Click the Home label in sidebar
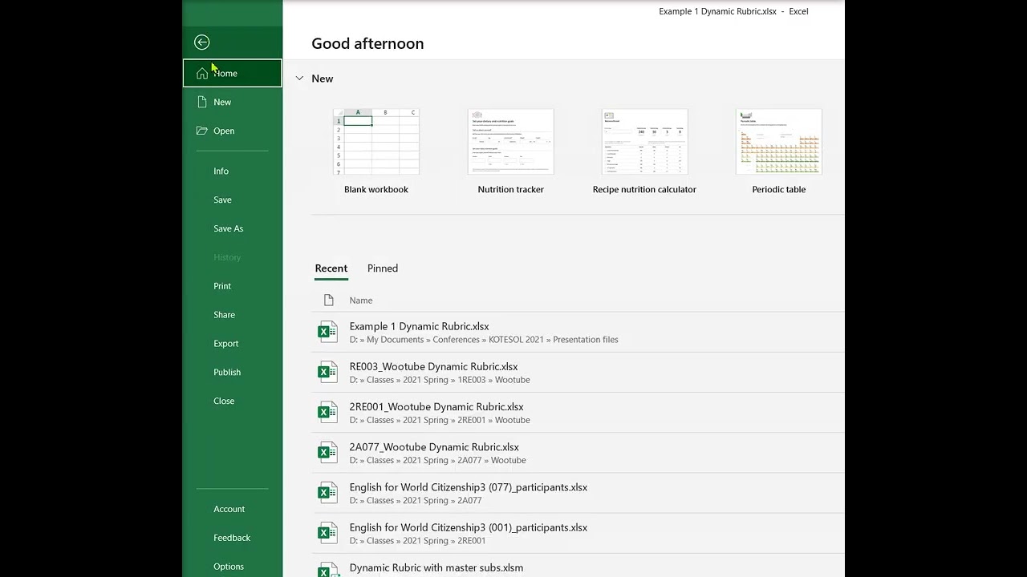The image size is (1027, 577). (x=225, y=74)
